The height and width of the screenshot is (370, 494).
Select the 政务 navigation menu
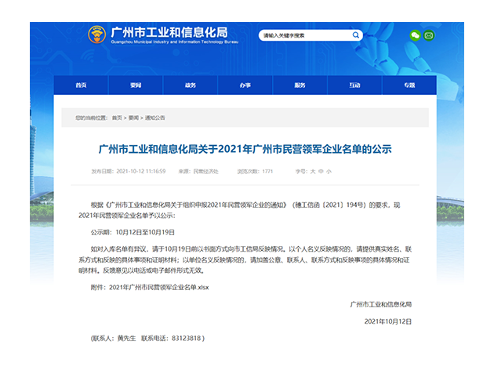[x=191, y=85]
